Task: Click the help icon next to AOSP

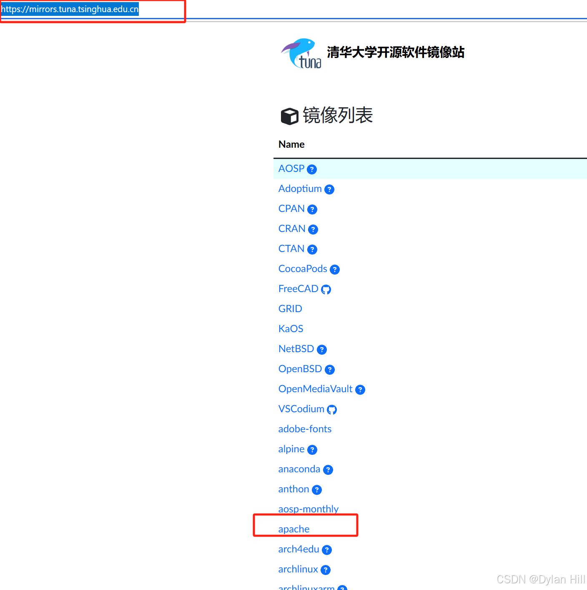Action: click(x=312, y=169)
